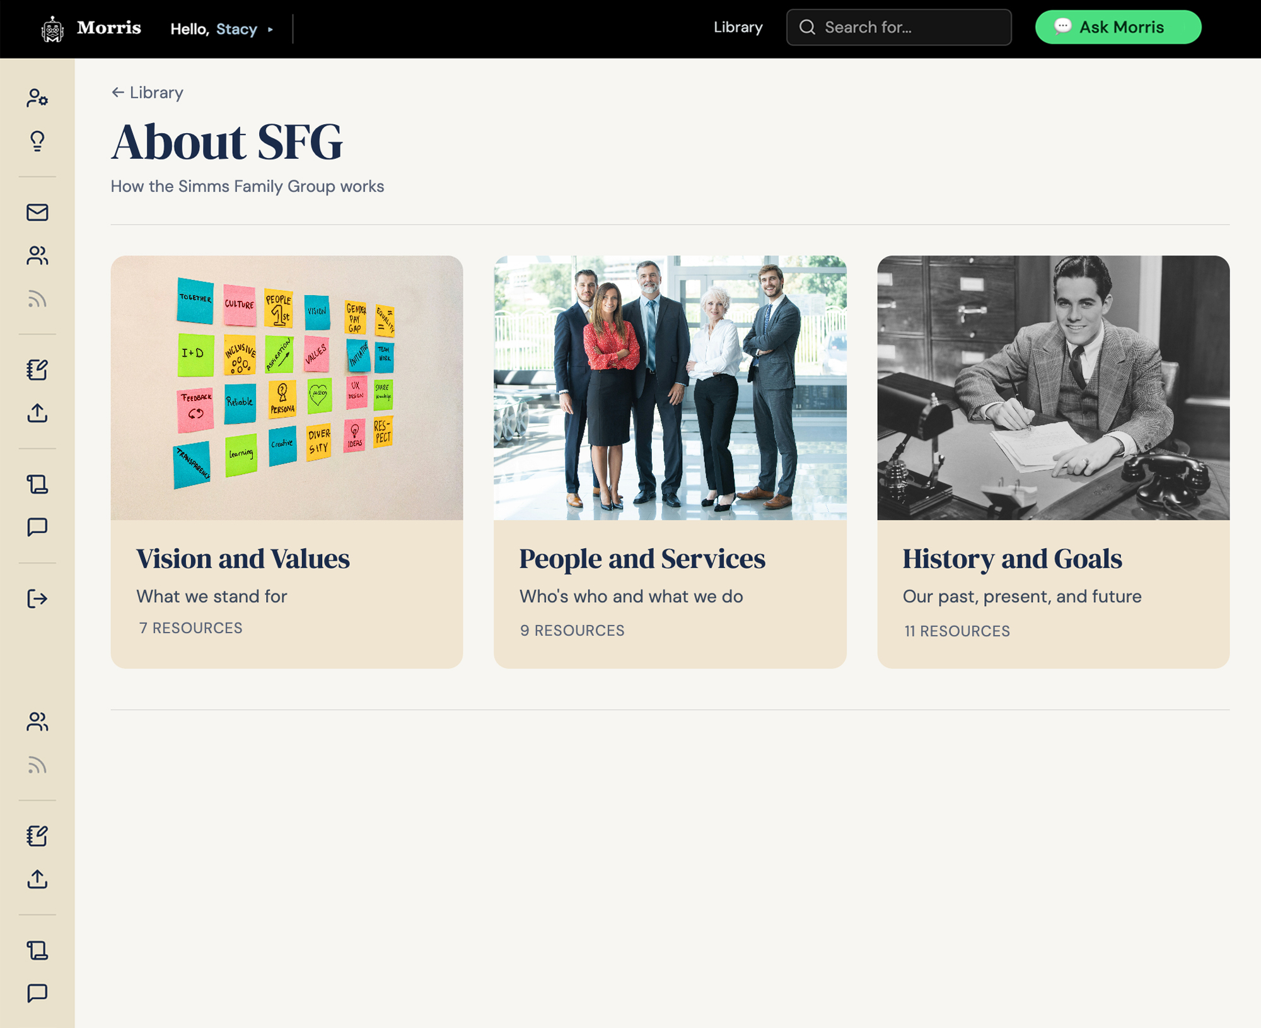Click the lightbulb ideas icon
This screenshot has width=1261, height=1028.
pos(37,141)
